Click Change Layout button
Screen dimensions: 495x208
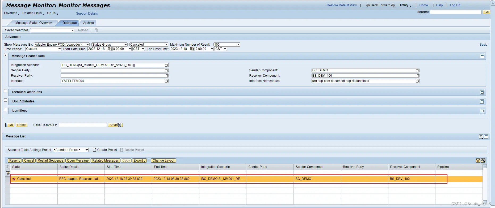163,161
